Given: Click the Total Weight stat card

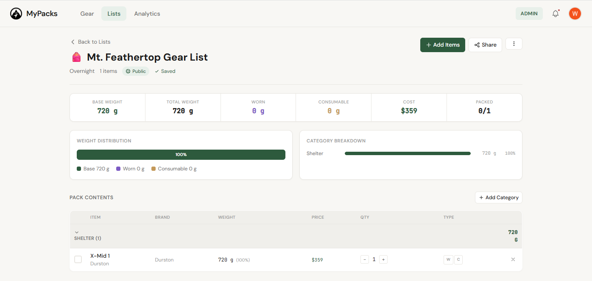Looking at the screenshot, I should coord(183,107).
